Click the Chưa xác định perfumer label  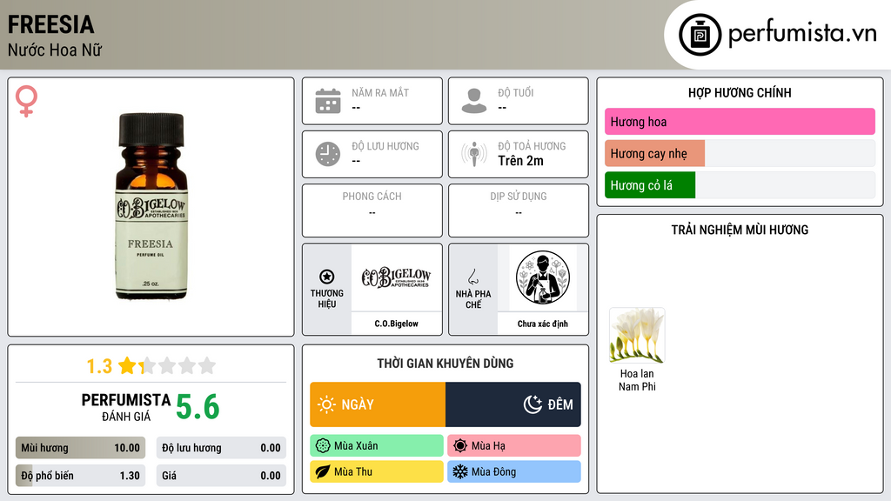click(543, 324)
